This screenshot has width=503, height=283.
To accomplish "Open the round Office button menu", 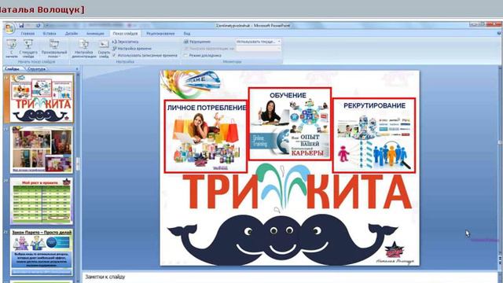I will [x=9, y=28].
